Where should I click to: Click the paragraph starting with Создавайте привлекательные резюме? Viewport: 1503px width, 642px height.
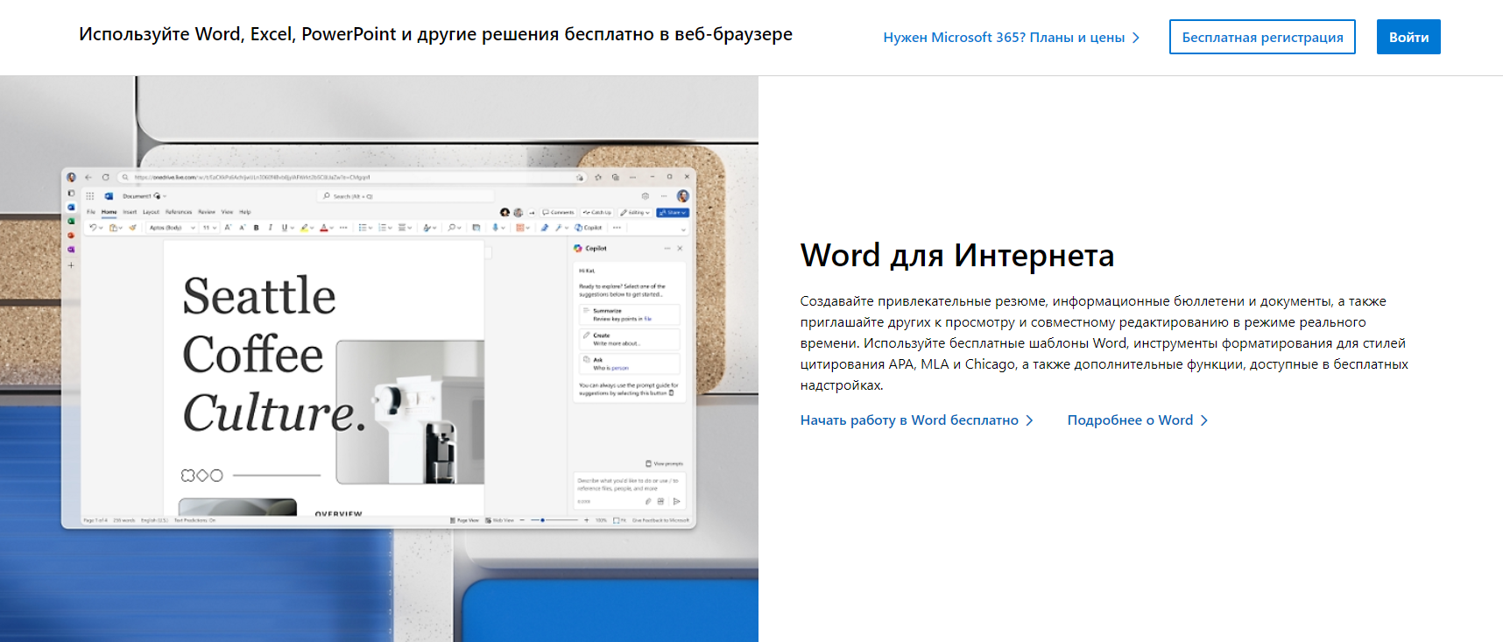1104,343
